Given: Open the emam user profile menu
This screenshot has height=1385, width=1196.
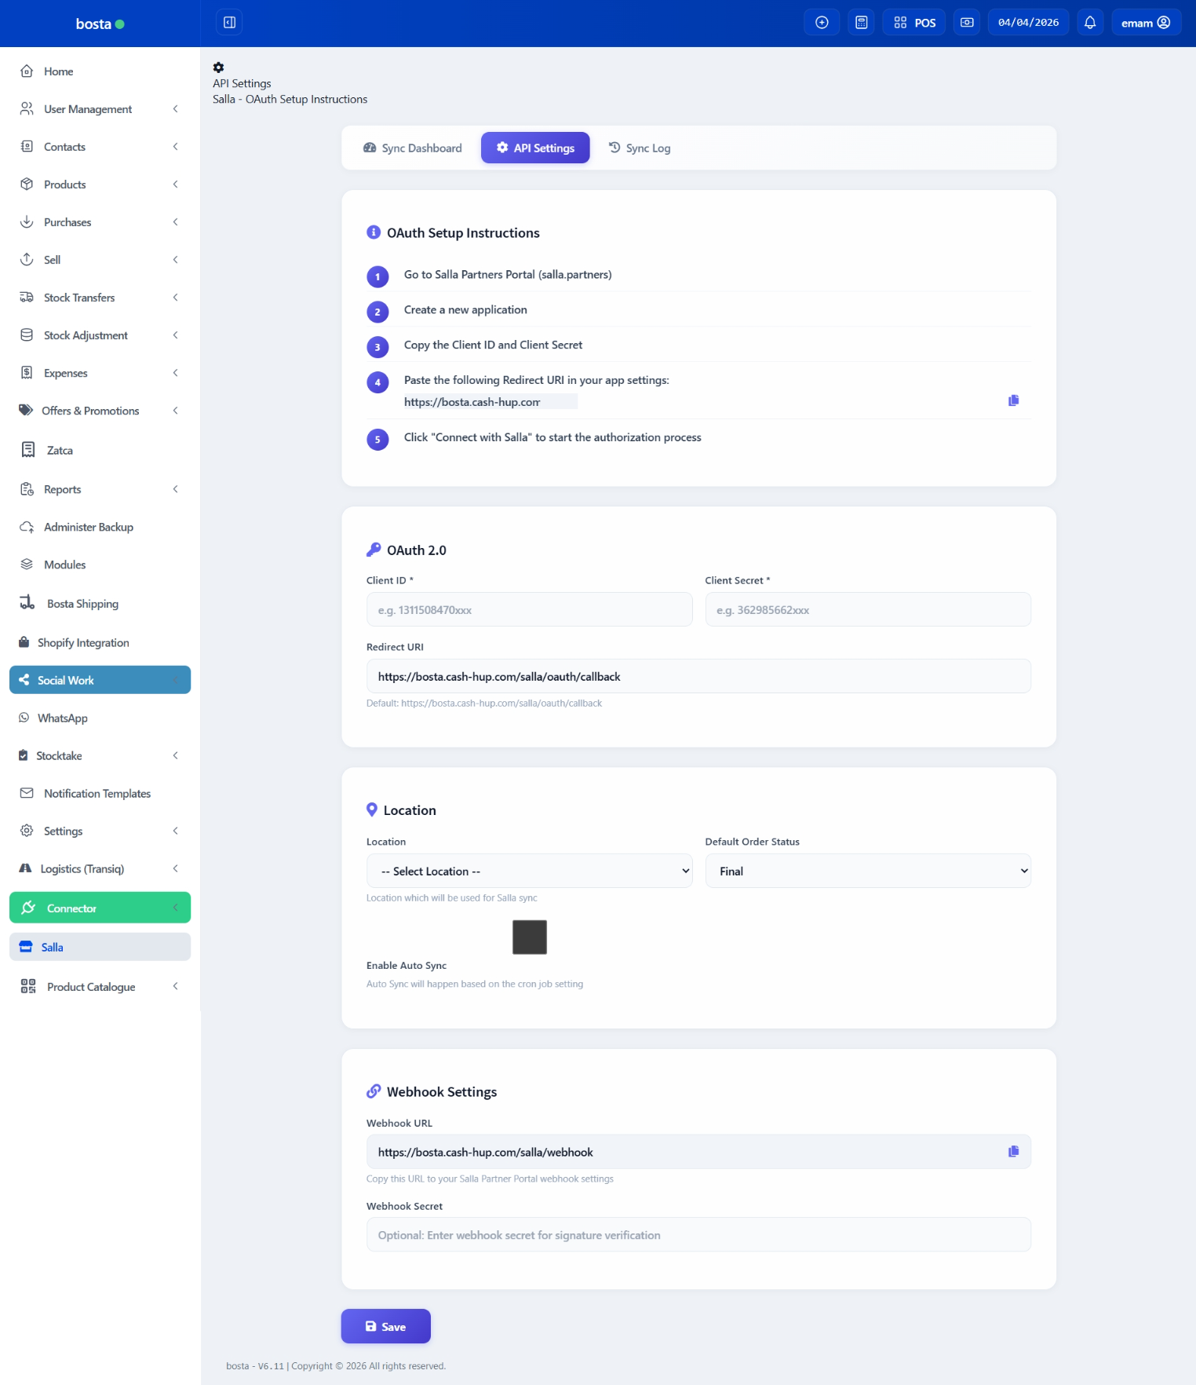Looking at the screenshot, I should (1145, 23).
